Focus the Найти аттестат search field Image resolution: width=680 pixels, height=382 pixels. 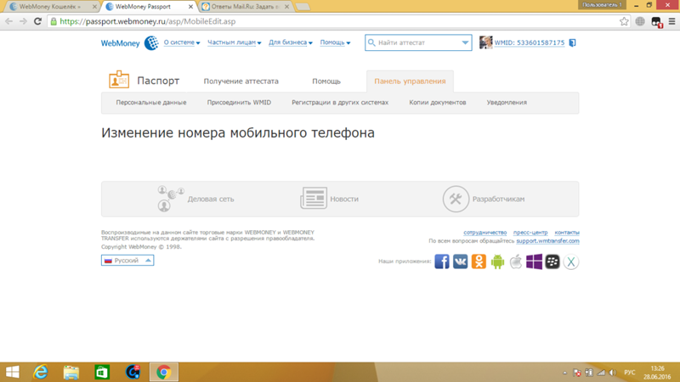418,42
